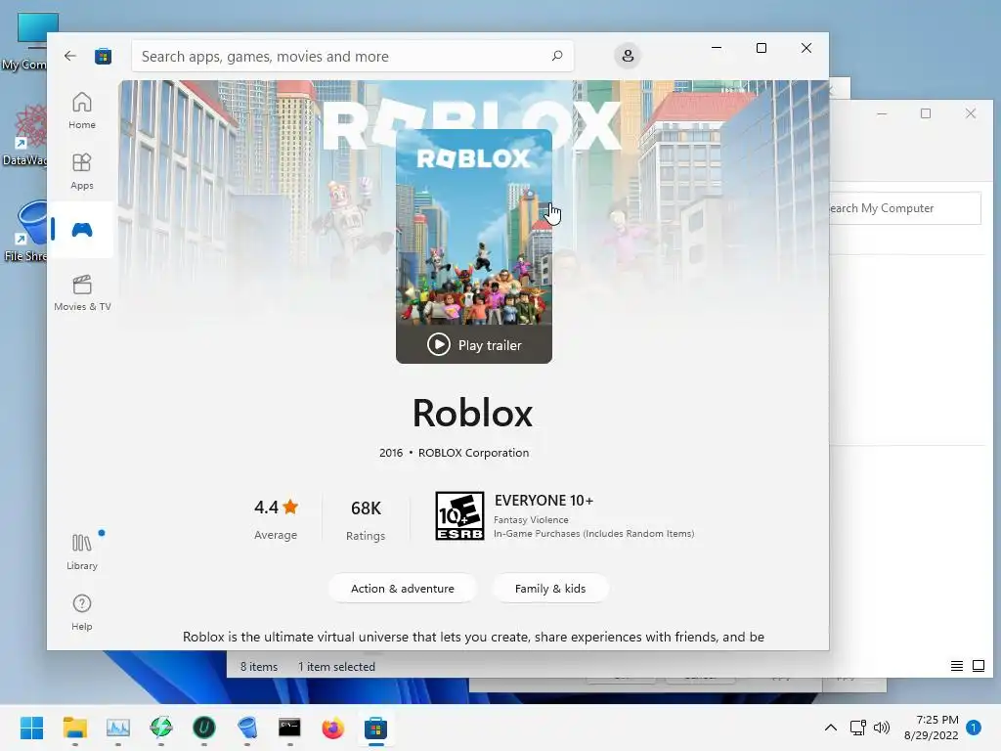Click the search magnifier icon

tap(556, 56)
